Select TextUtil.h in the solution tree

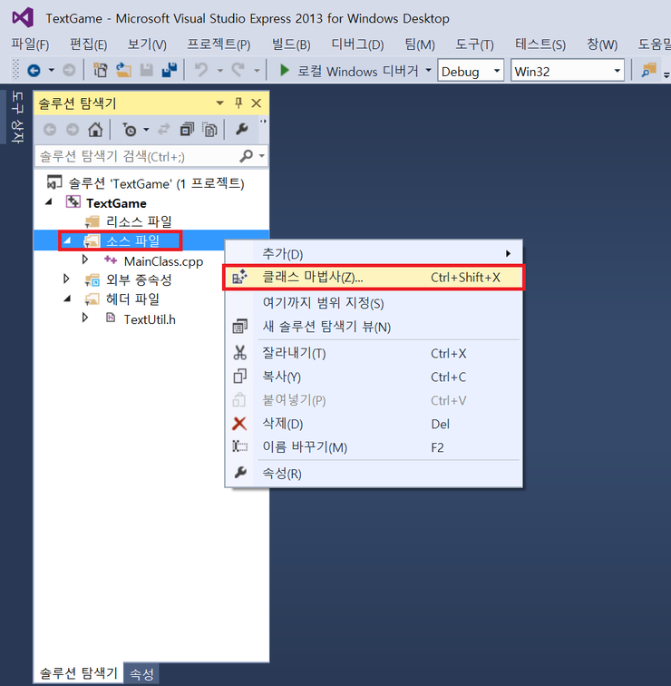(x=150, y=318)
